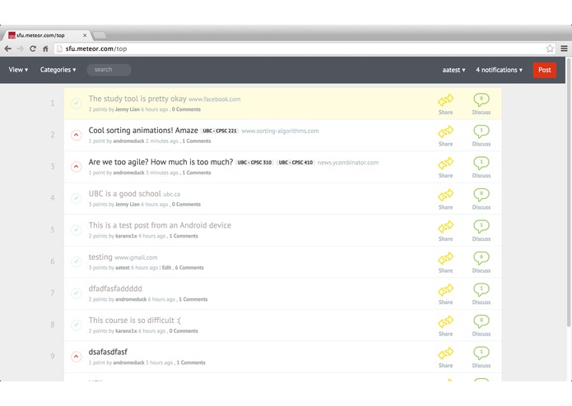Toggle upvote check on 'dfadfasfaddddd' post

[x=77, y=293]
